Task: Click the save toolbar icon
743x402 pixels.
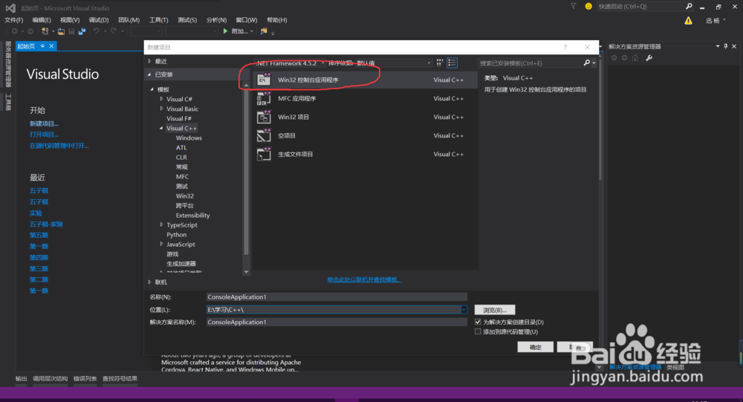Action: [71, 31]
